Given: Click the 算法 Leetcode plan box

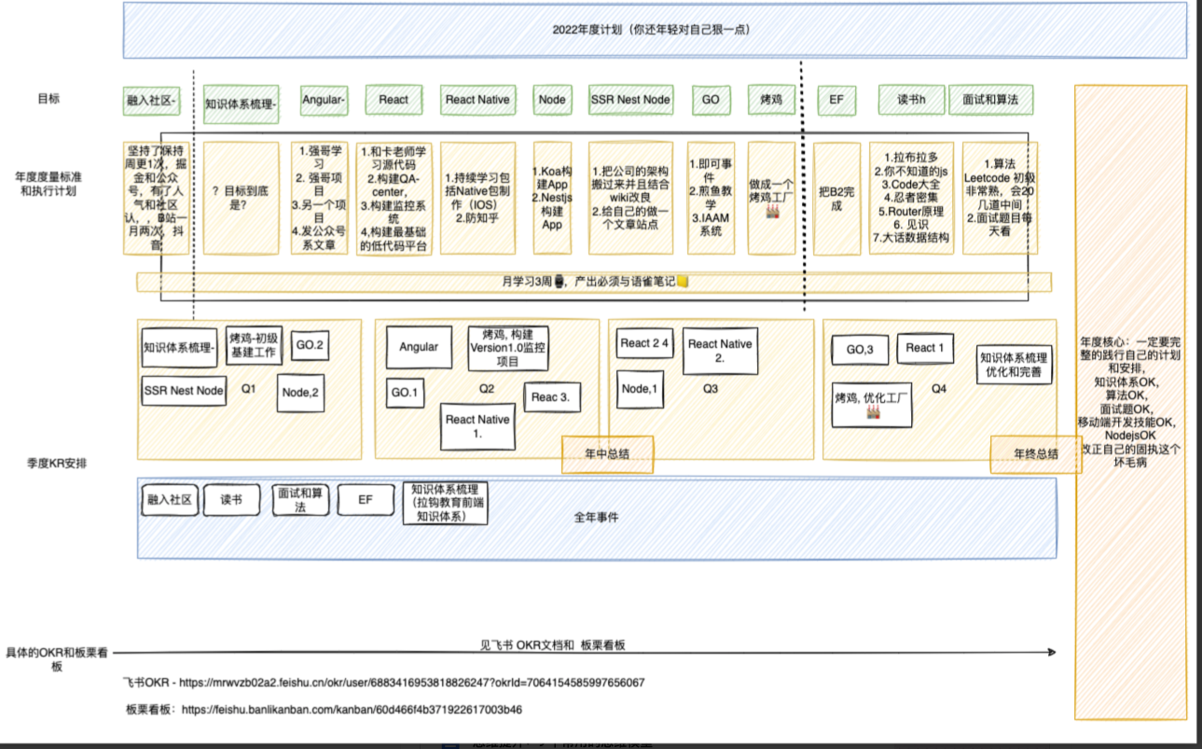Looking at the screenshot, I should (1000, 198).
